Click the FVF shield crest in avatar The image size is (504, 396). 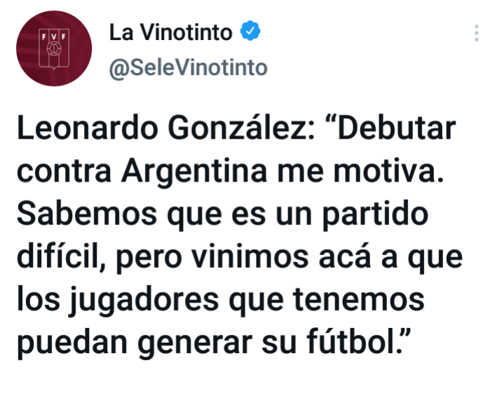coord(54,49)
